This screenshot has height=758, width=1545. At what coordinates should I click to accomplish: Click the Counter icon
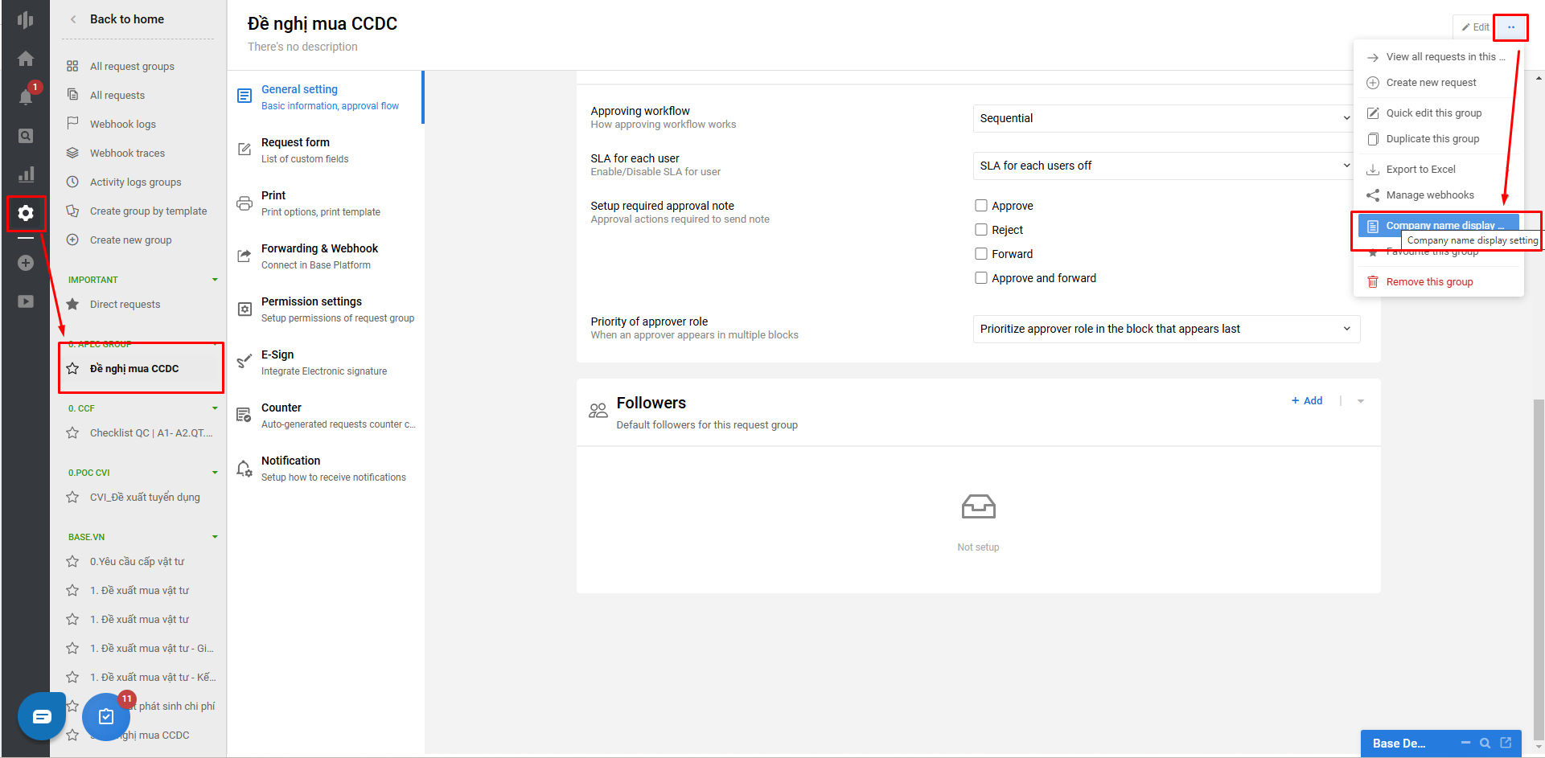tap(244, 416)
